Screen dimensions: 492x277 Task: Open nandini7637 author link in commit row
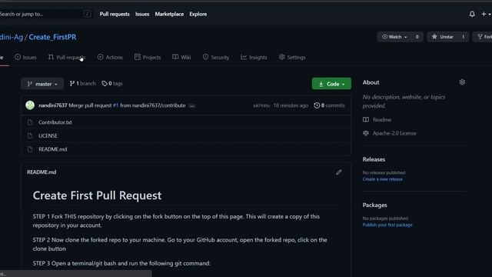[x=53, y=105]
